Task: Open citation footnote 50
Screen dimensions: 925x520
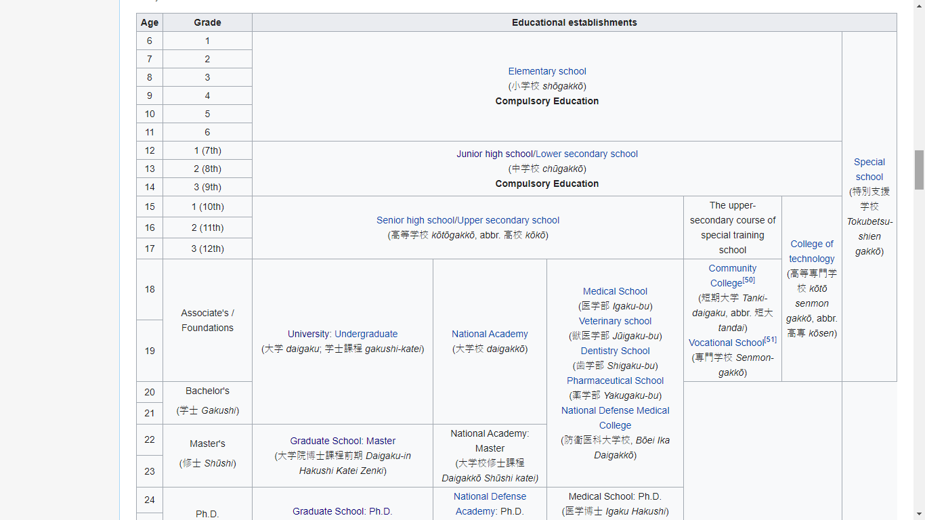Action: point(749,280)
